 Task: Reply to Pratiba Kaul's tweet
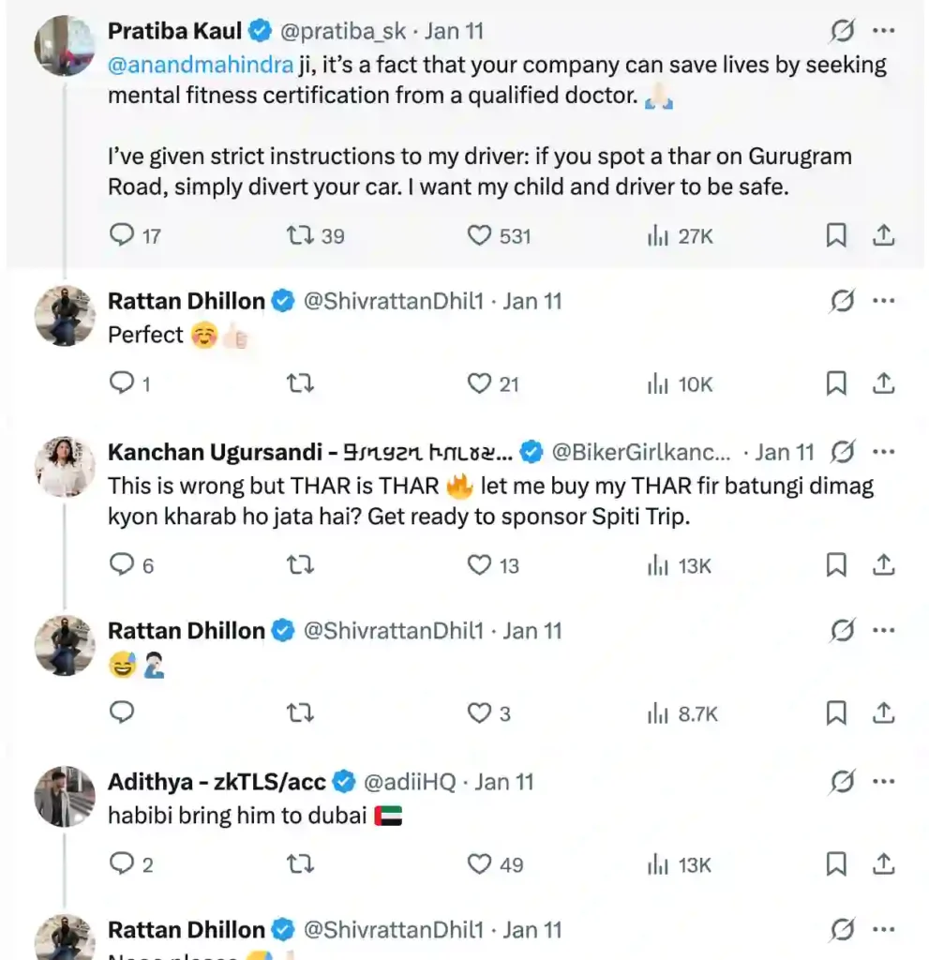tap(123, 235)
